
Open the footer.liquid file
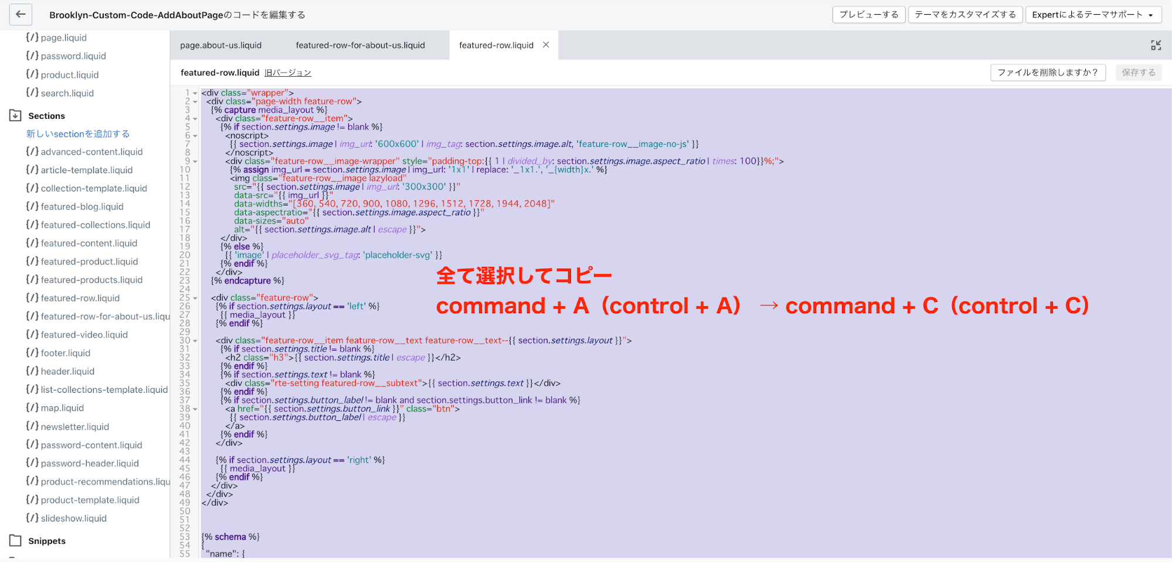pos(65,353)
